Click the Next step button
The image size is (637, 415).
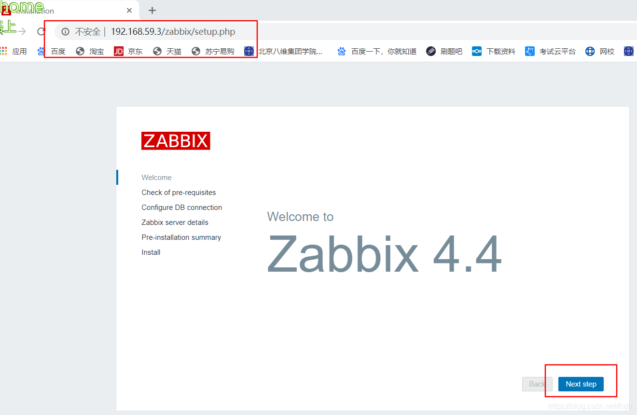(x=581, y=384)
